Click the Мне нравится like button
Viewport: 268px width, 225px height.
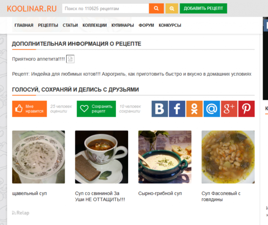[x=29, y=109]
